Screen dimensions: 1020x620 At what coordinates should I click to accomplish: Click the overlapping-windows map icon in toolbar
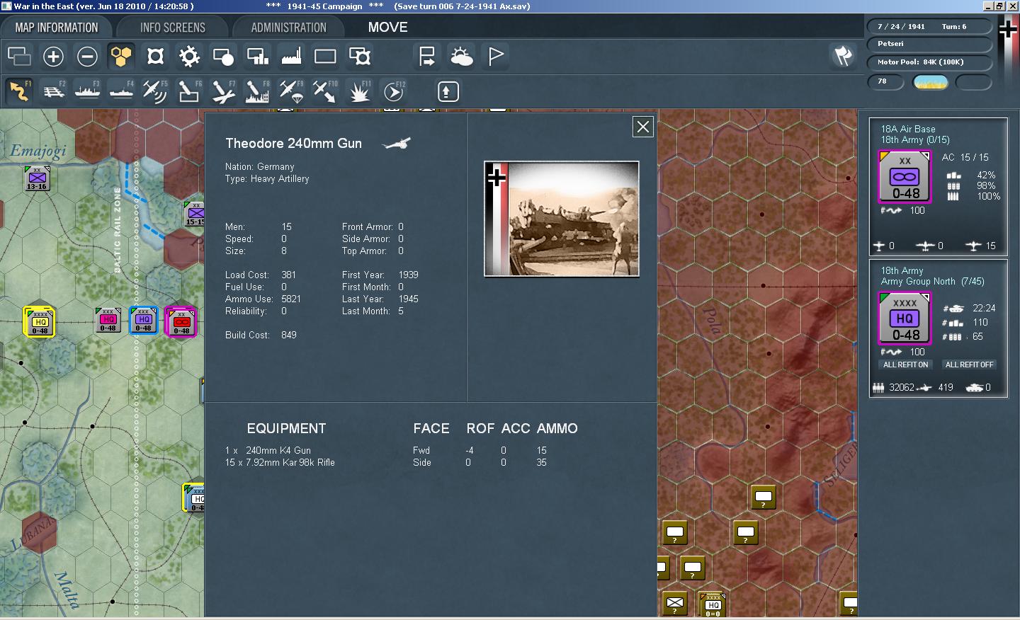click(x=19, y=56)
